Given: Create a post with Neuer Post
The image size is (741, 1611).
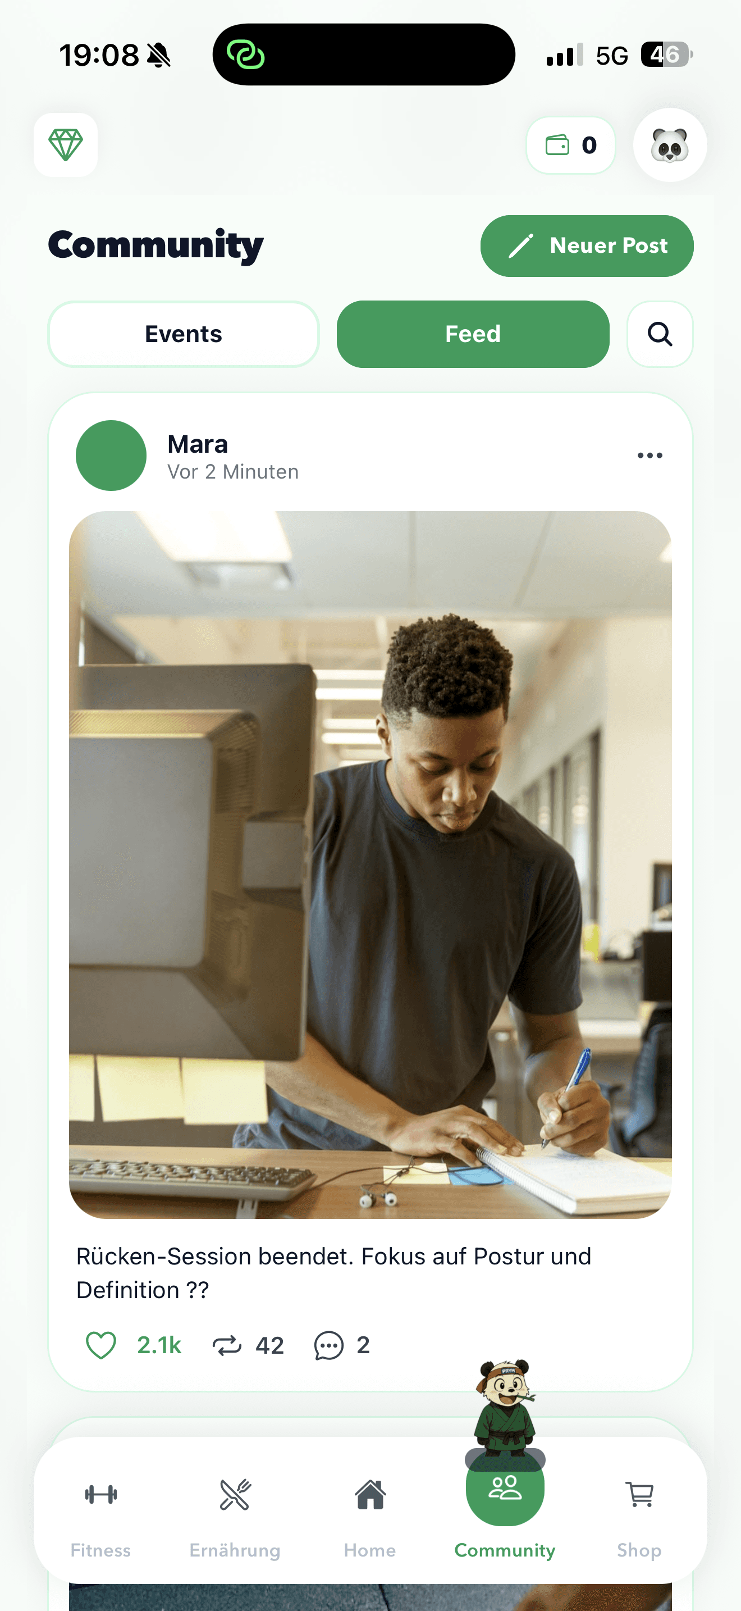Looking at the screenshot, I should (x=587, y=246).
